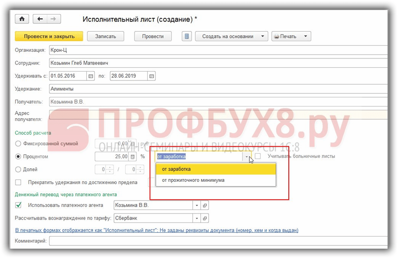Viewport: 398px width, 258px height.
Task: Expand the Сбербанк tariff dropdown arrow
Action: point(197,218)
